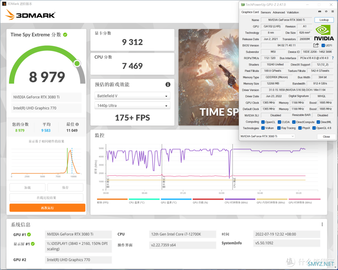Screen dimensions: 338x270
Task: Click the green validation checkmark beside Time Spy Extreme
Action: click(x=65, y=35)
